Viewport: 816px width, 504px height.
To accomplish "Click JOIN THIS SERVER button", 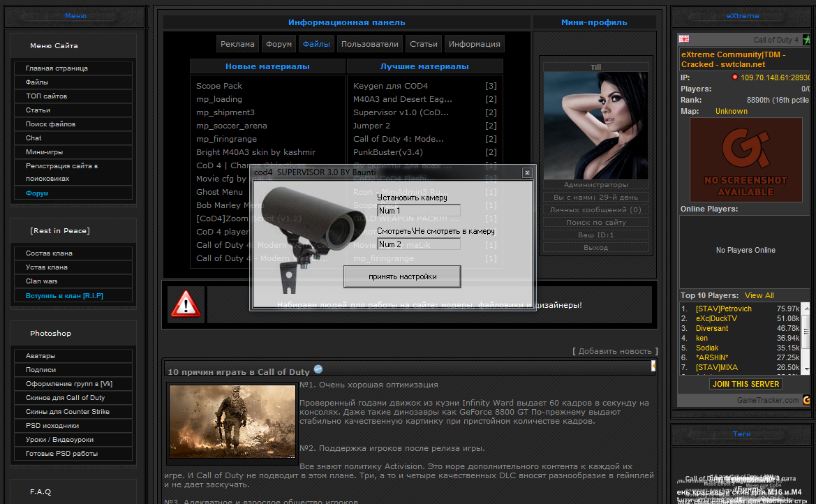I will tap(745, 384).
